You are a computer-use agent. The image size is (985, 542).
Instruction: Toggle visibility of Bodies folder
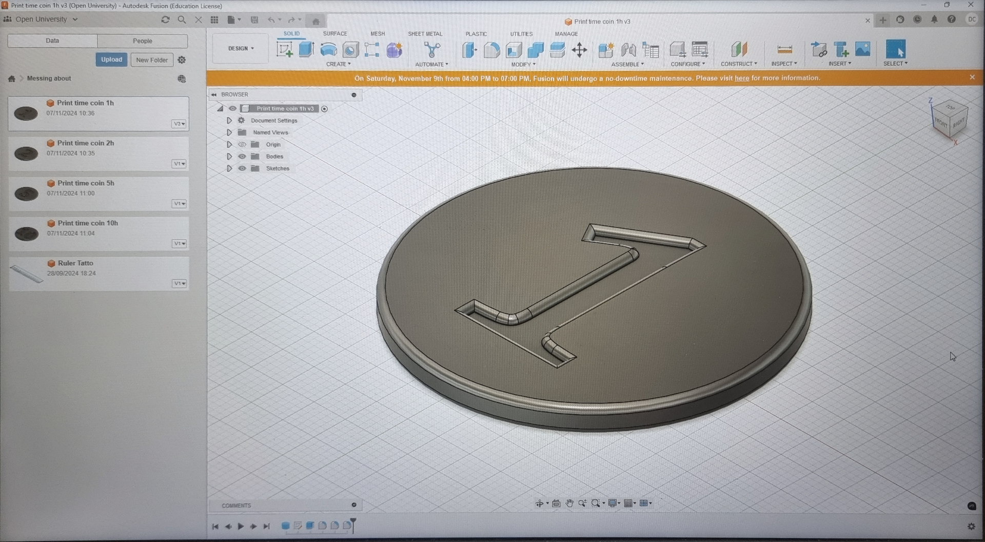tap(242, 157)
